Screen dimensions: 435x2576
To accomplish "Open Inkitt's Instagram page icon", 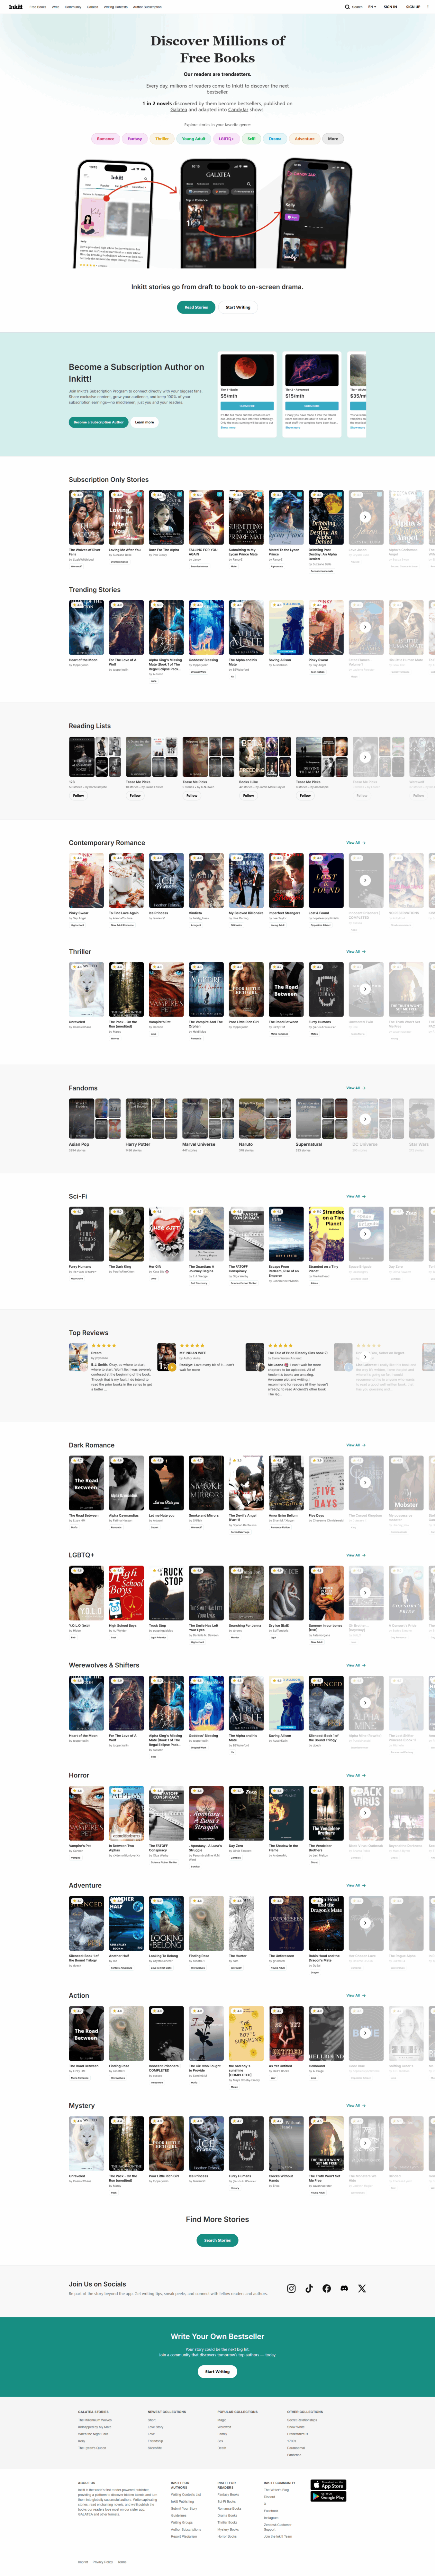I will click(x=291, y=2288).
